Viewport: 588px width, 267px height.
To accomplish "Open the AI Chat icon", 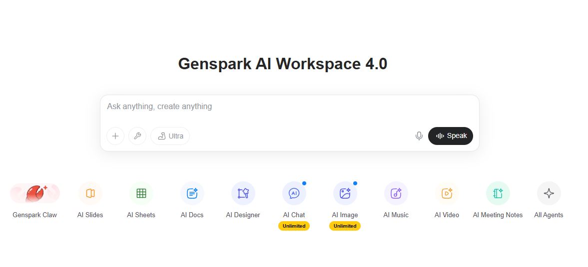I will click(294, 193).
